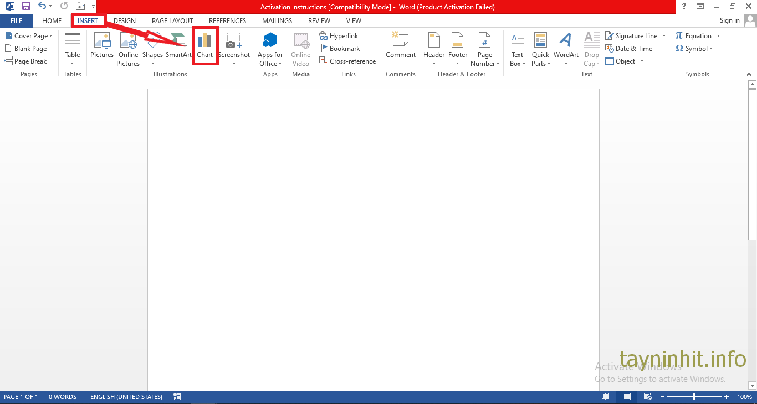Click the Hyperlink icon in Links

coord(339,36)
